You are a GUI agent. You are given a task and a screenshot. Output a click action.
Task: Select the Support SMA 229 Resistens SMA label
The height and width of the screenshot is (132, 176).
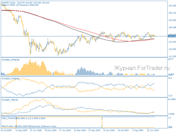click(20, 5)
